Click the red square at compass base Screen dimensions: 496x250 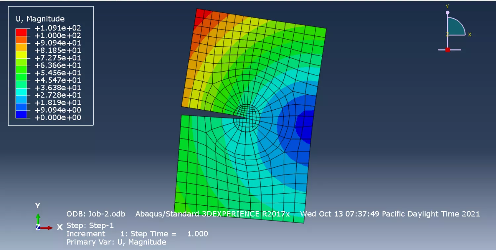click(x=447, y=50)
